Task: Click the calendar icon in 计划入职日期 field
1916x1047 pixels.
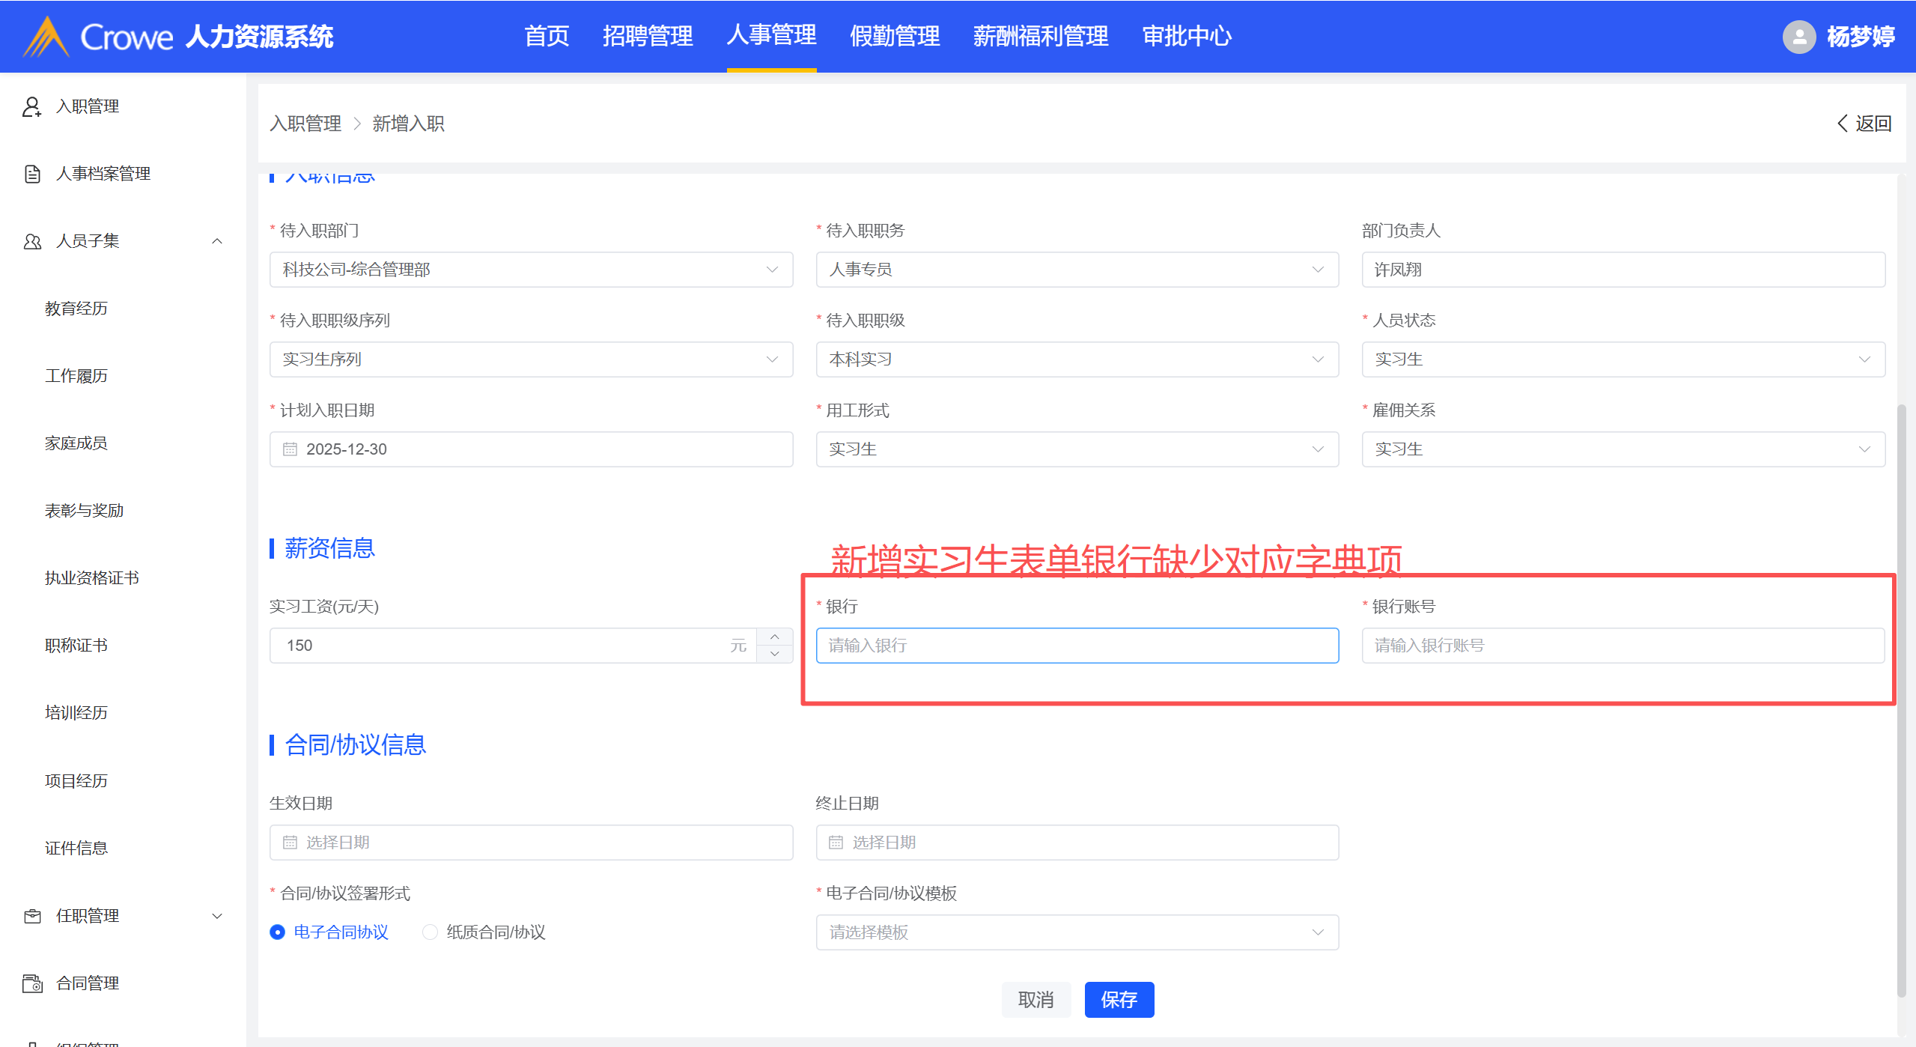Action: point(290,449)
